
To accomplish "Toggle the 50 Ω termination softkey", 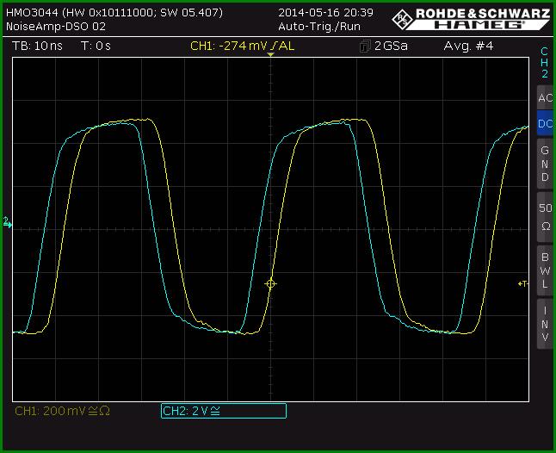I will click(x=545, y=217).
